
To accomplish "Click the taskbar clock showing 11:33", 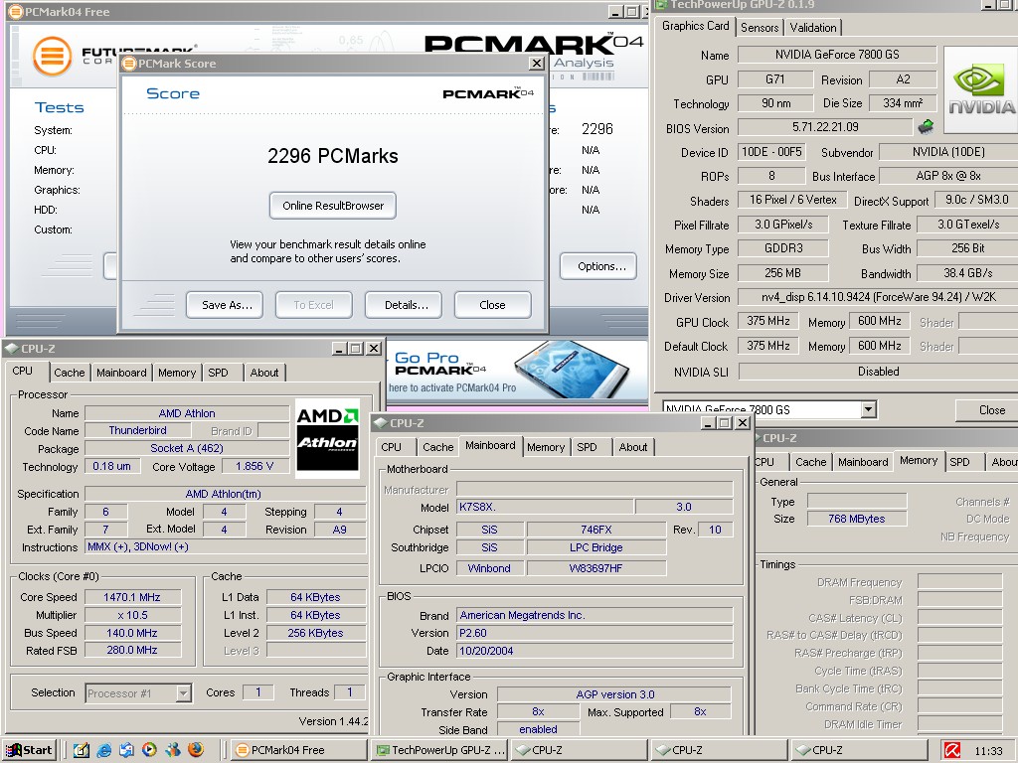I will click(x=988, y=751).
